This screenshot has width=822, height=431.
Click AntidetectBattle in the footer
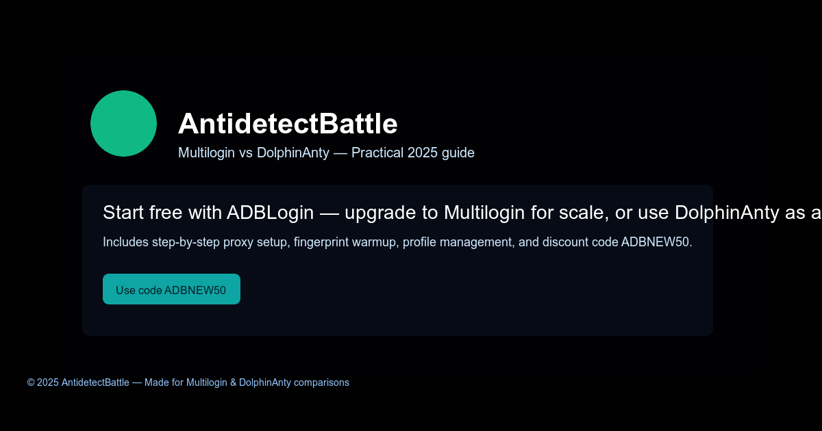point(95,382)
